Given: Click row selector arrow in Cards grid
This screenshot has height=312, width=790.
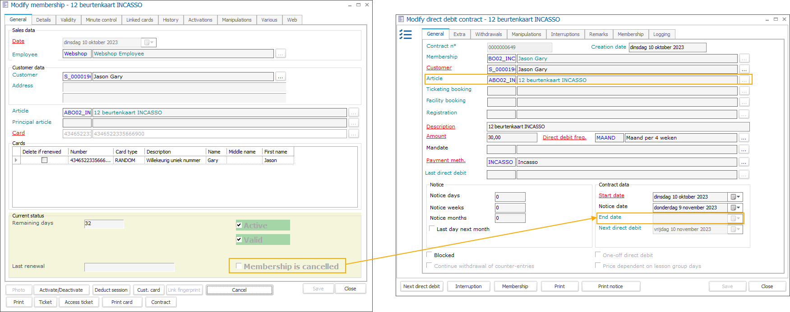Looking at the screenshot, I should (16, 160).
